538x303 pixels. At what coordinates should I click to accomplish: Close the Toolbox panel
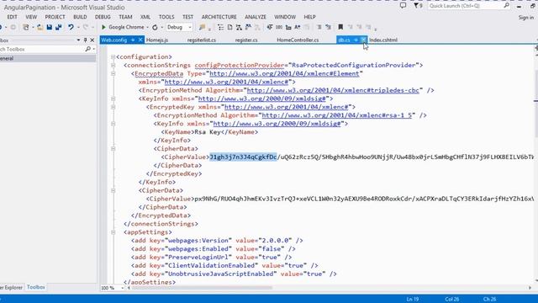point(92,40)
